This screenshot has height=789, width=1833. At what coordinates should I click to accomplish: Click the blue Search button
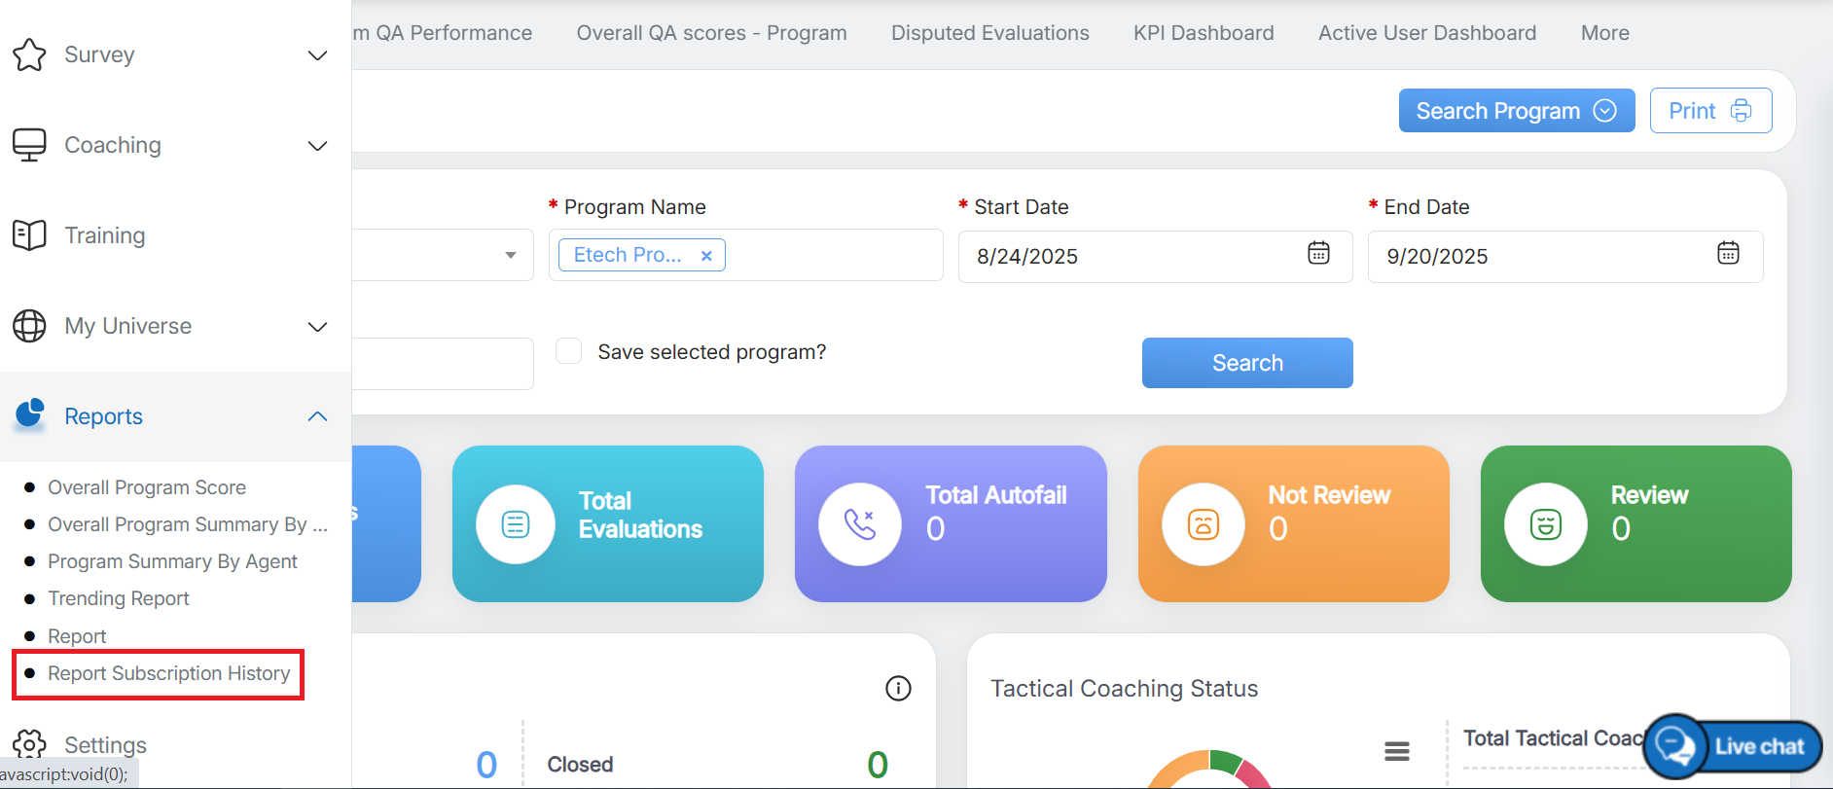pyautogui.click(x=1246, y=363)
